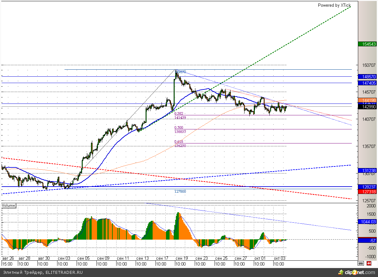
Task: Click the окт 01 date on time axis
Action: click(x=260, y=258)
